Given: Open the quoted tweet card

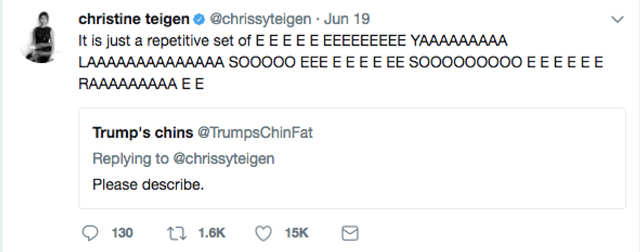Looking at the screenshot, I should tap(352, 158).
